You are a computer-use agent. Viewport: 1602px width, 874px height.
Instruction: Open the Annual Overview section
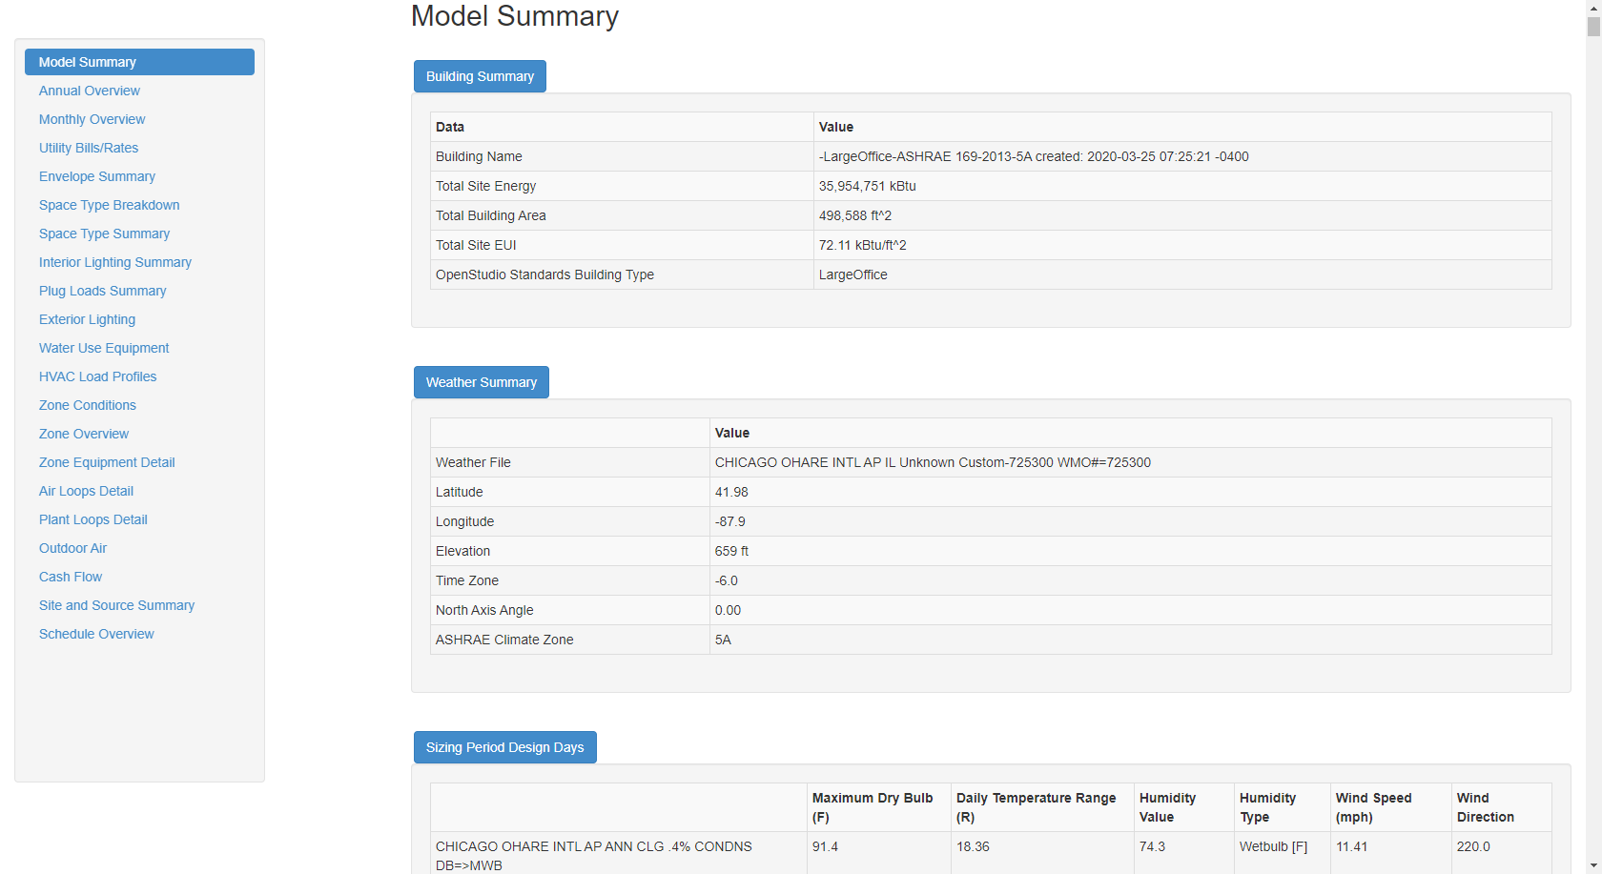point(89,91)
